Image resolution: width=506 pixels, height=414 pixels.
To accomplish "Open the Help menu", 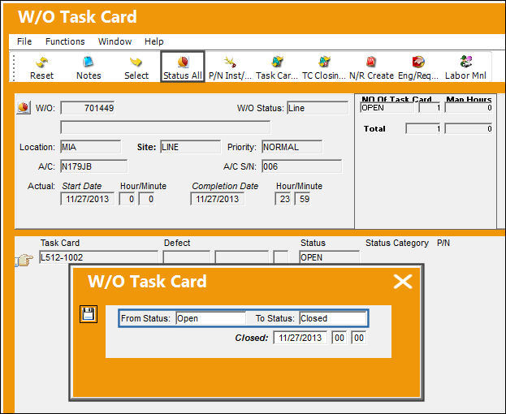I will 154,41.
